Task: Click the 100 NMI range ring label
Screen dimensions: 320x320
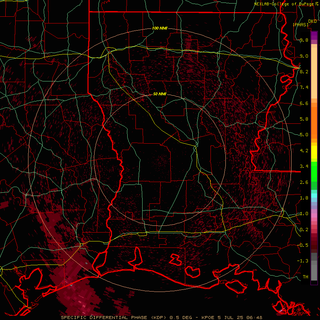Action: 160,28
